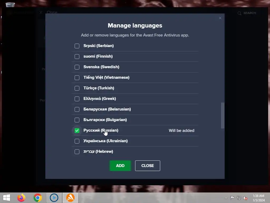
Task: Click the SEARCH magnifier icon behind dialog
Action: pos(239,13)
